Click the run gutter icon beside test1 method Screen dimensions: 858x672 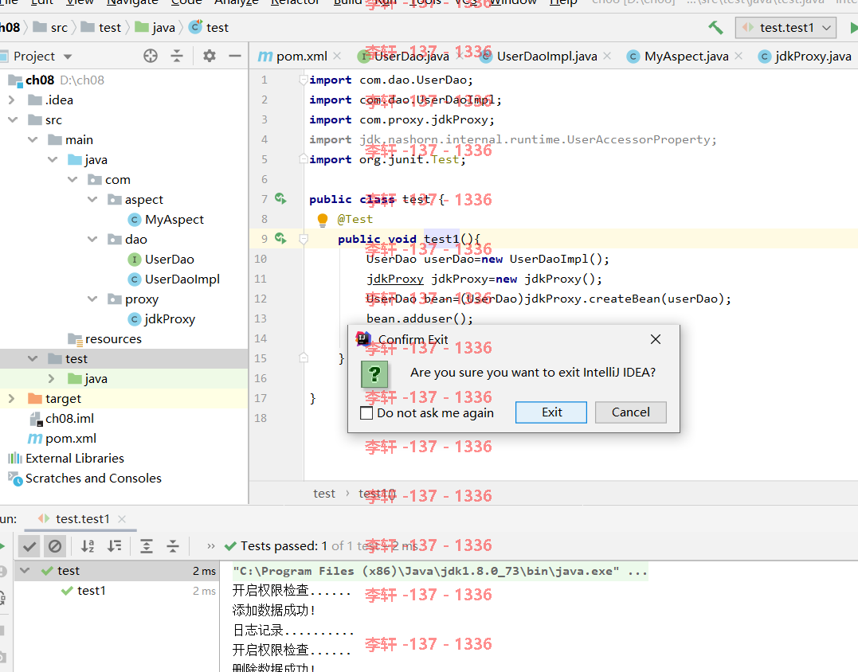[x=280, y=238]
